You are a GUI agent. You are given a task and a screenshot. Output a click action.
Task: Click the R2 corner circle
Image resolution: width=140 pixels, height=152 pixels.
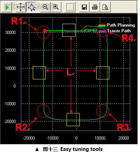(x=43, y=111)
